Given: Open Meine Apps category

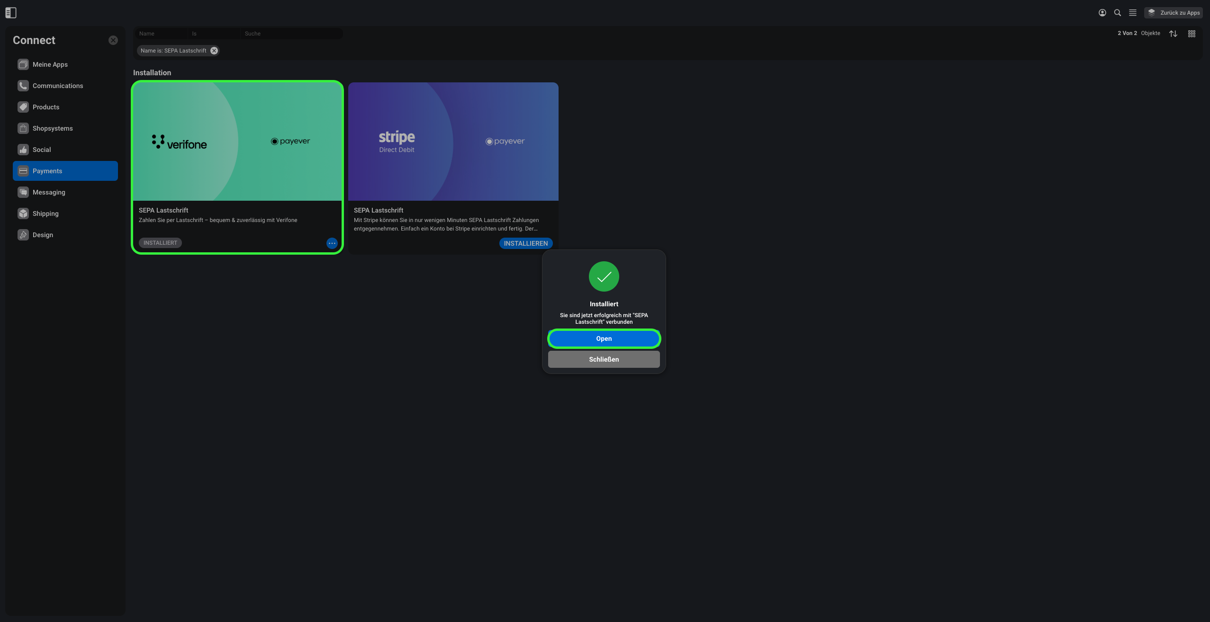Looking at the screenshot, I should click(65, 64).
